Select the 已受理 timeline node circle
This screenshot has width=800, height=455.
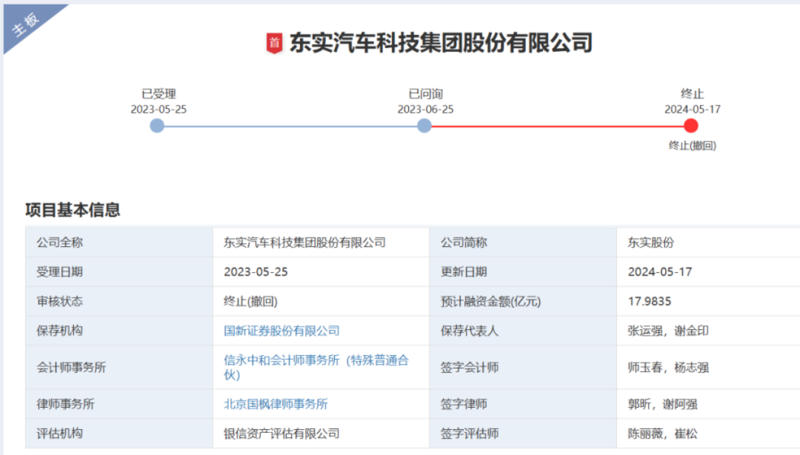[x=157, y=126]
